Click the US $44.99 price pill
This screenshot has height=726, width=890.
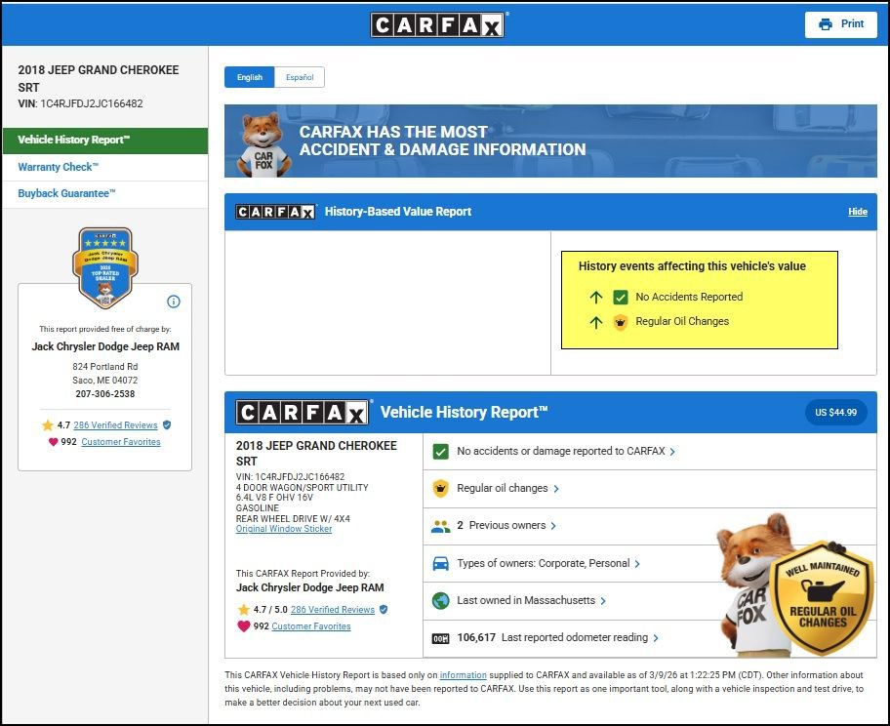tap(835, 413)
